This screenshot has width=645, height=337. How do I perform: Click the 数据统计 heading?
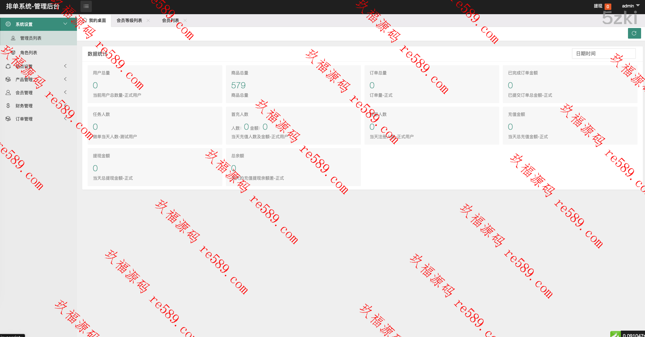click(x=98, y=54)
